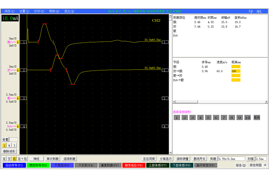Select trace marker 3 on the left axis
This screenshot has height=177, width=269.
(24, 98)
